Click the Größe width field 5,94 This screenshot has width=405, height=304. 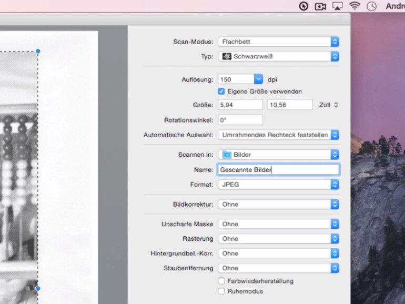click(240, 105)
